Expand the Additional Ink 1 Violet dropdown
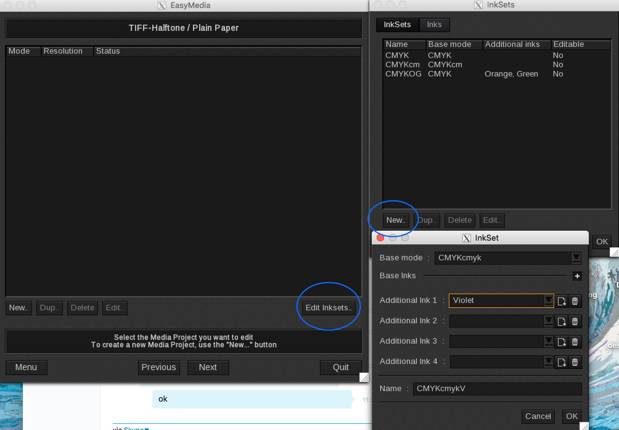This screenshot has width=619, height=430. click(x=548, y=300)
